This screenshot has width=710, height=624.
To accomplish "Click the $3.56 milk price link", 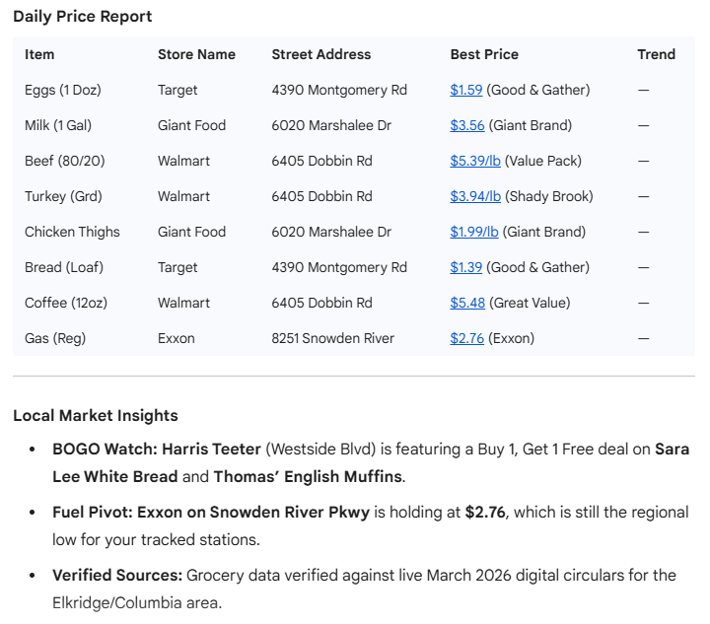I will coord(465,125).
